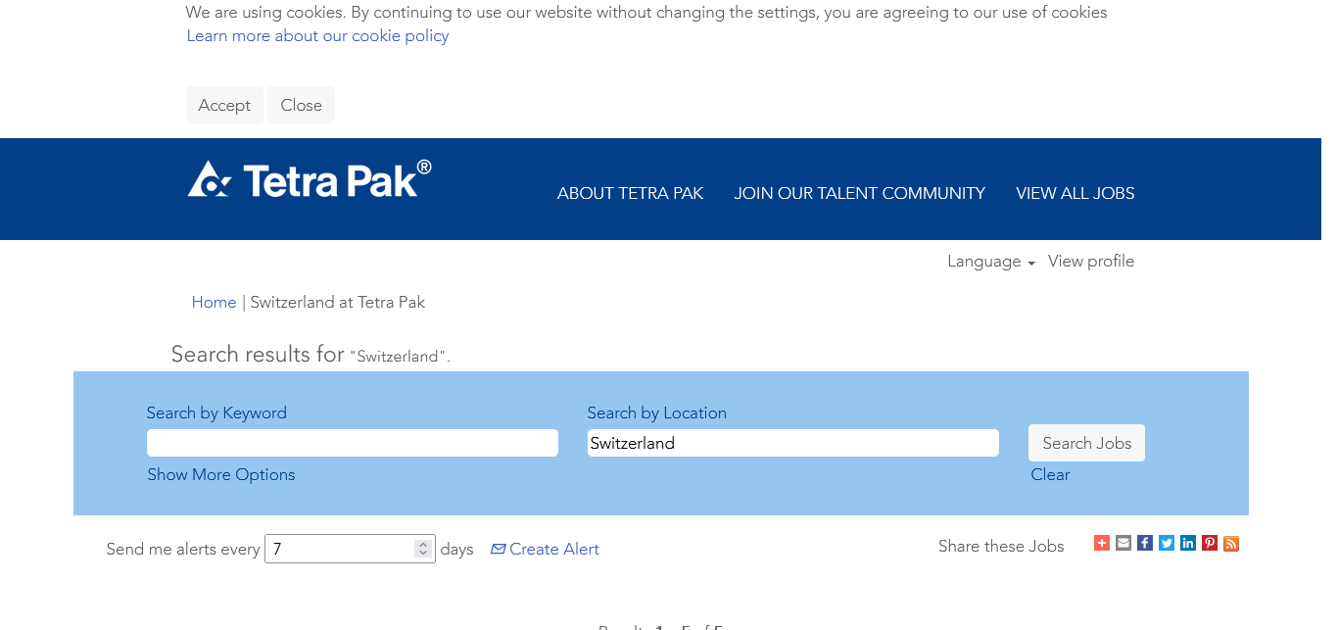The width and height of the screenshot is (1338, 630).
Task: Click the Create Alert link
Action: coord(546,550)
